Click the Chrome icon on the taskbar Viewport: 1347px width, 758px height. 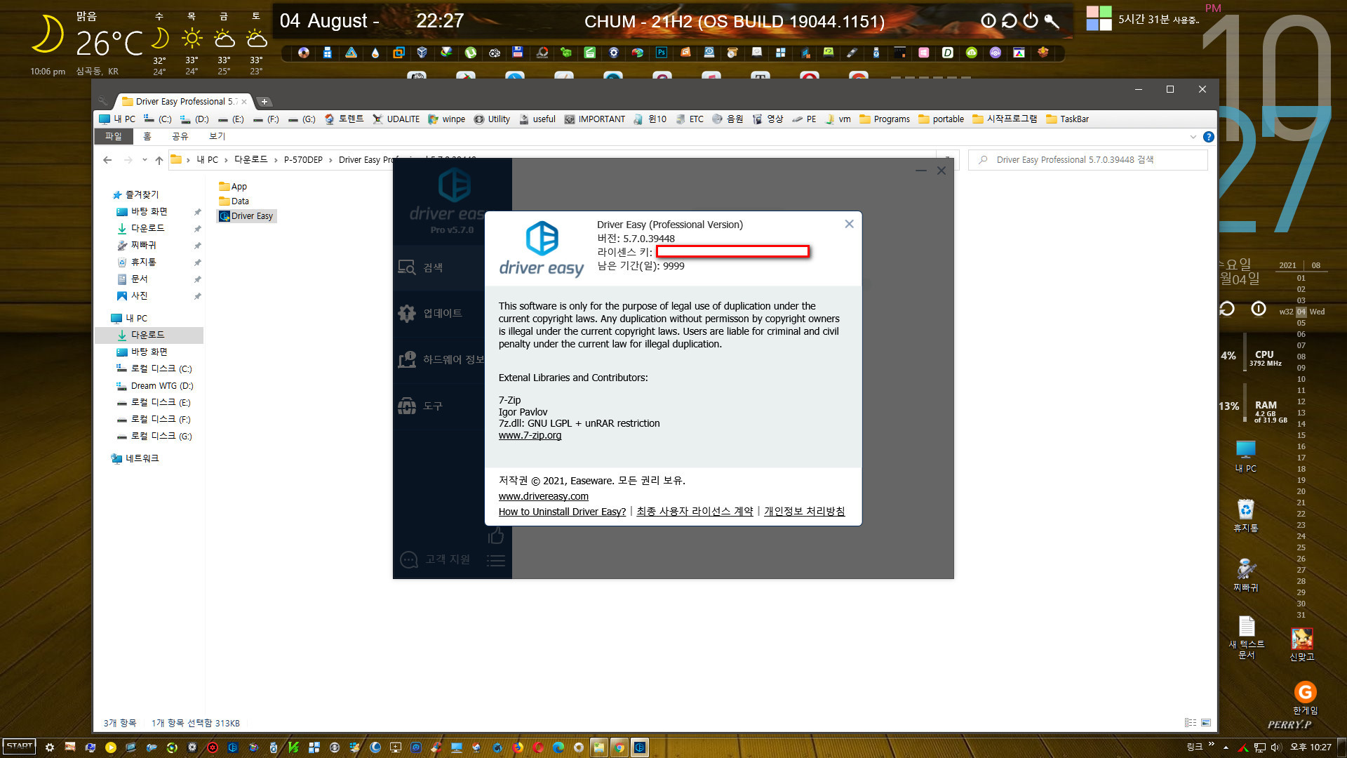click(x=619, y=747)
